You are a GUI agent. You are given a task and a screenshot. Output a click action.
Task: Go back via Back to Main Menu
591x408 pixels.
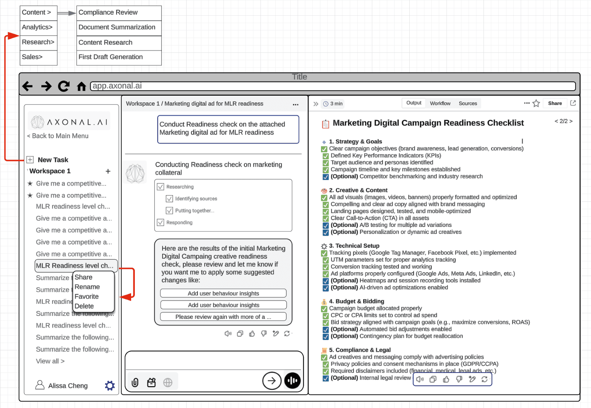tap(58, 136)
